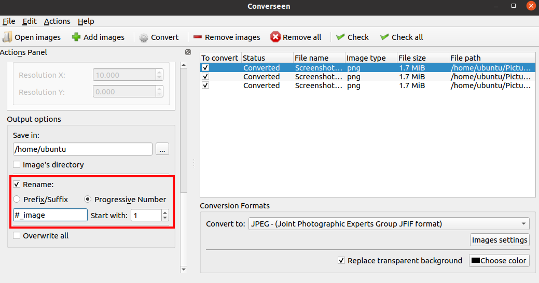Sort by the File name column header
This screenshot has width=539, height=283.
pos(319,58)
